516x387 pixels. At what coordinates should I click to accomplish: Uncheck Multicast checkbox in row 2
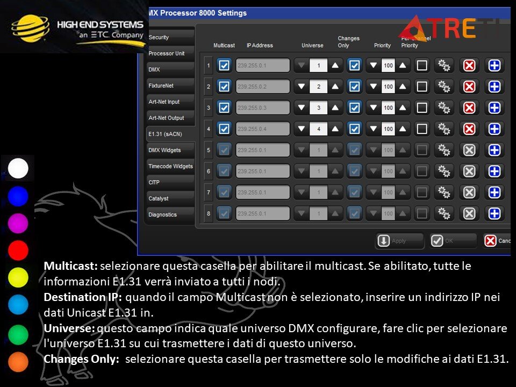[x=224, y=87]
